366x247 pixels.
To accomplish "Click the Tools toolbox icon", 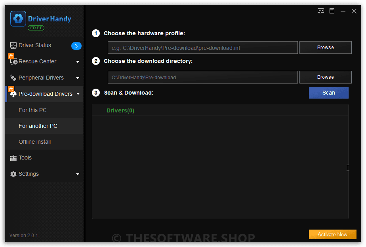I will [13, 158].
